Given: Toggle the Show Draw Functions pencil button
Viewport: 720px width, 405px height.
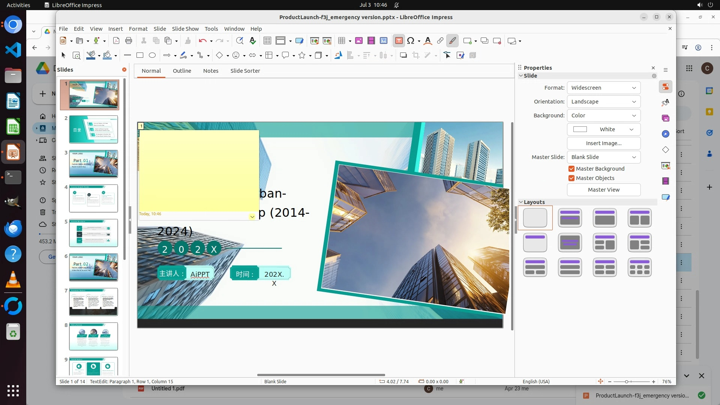Looking at the screenshot, I should point(452,41).
